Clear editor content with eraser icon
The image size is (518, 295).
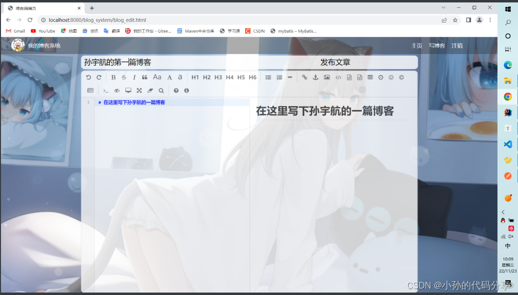coord(150,91)
